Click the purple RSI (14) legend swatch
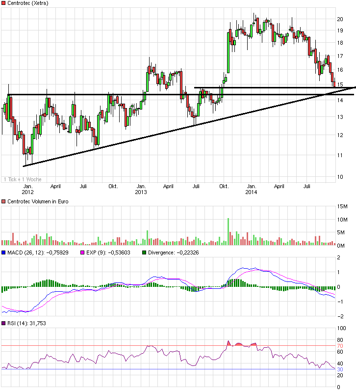Viewport: 356px width, 391px height. [x=3, y=323]
